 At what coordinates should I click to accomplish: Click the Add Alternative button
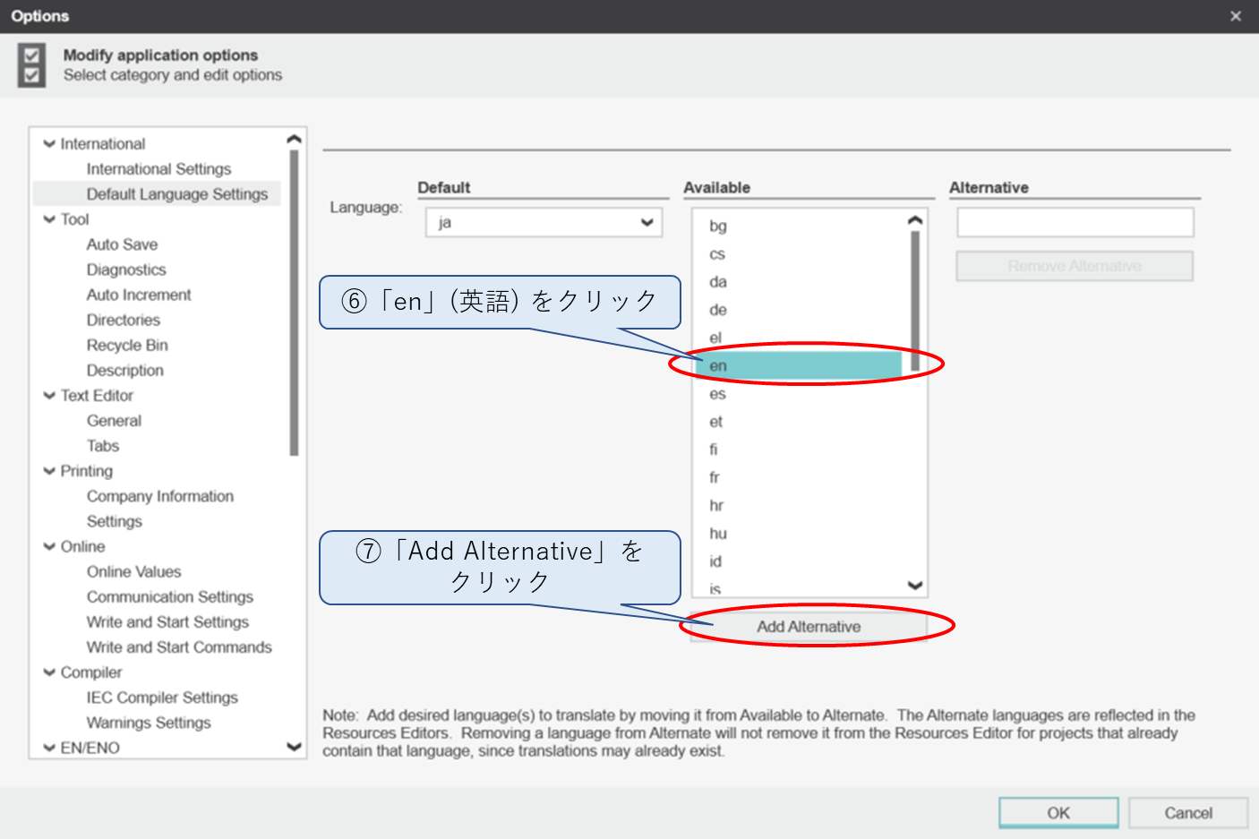tap(809, 626)
